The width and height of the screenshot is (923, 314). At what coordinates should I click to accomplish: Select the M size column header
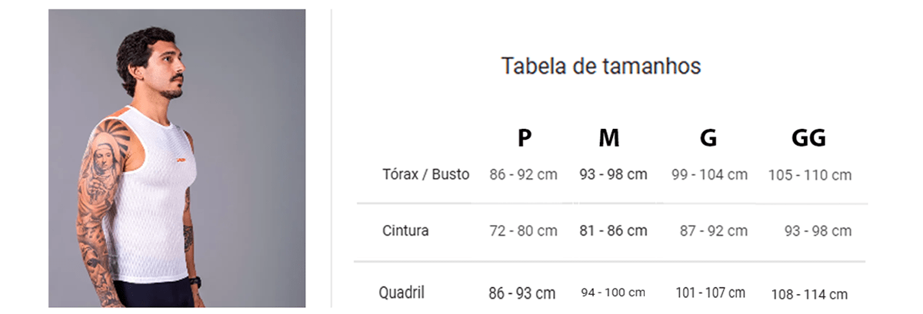pyautogui.click(x=609, y=138)
